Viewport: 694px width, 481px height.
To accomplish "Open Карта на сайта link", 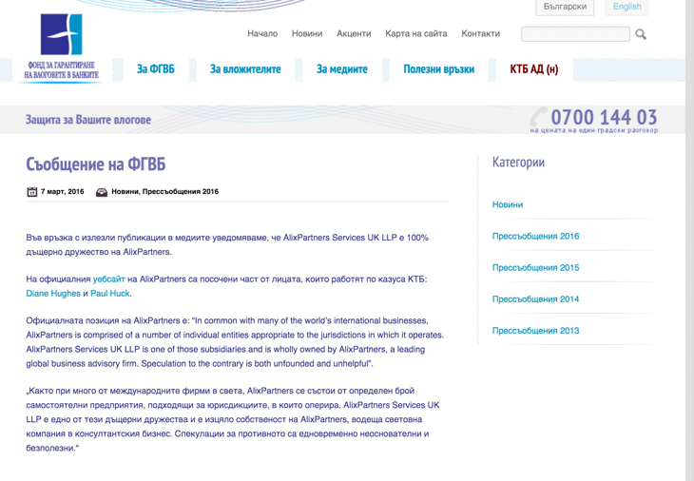I will 416,33.
